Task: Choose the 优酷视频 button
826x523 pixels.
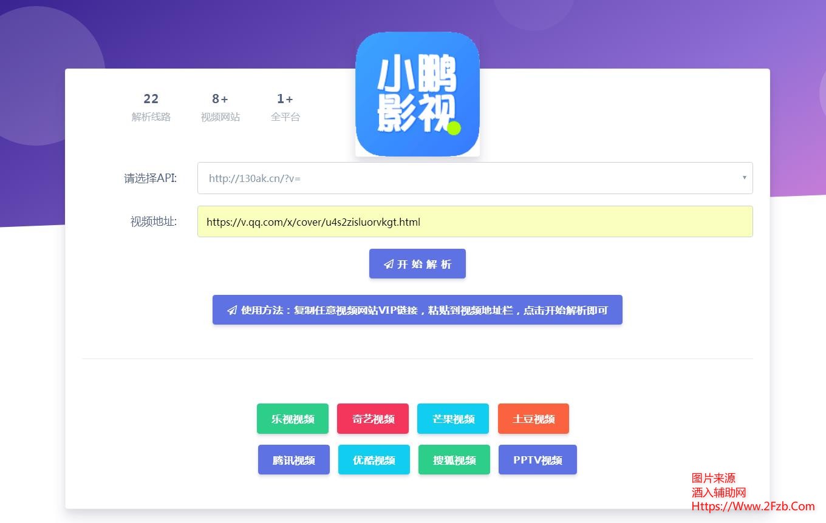Action: [374, 460]
